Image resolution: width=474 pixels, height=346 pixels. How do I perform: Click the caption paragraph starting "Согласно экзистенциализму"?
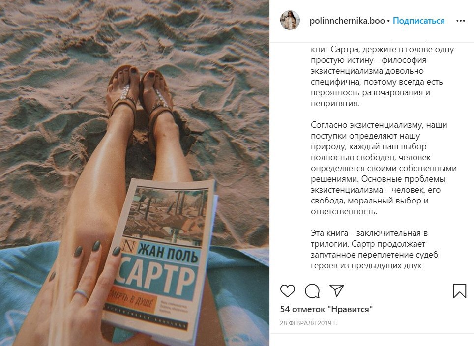(384, 168)
